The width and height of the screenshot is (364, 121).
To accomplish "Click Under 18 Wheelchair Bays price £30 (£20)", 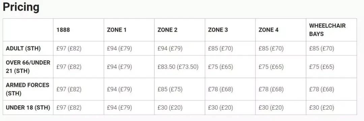I will pos(322,108).
